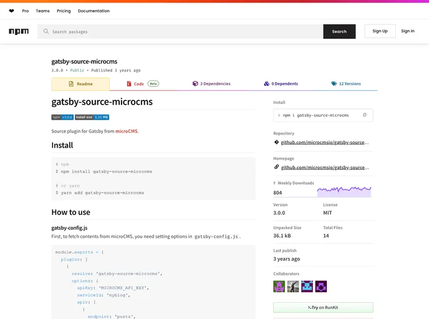429x319 pixels.
Task: Open the purple square collaborator avatar
Action: click(321, 287)
